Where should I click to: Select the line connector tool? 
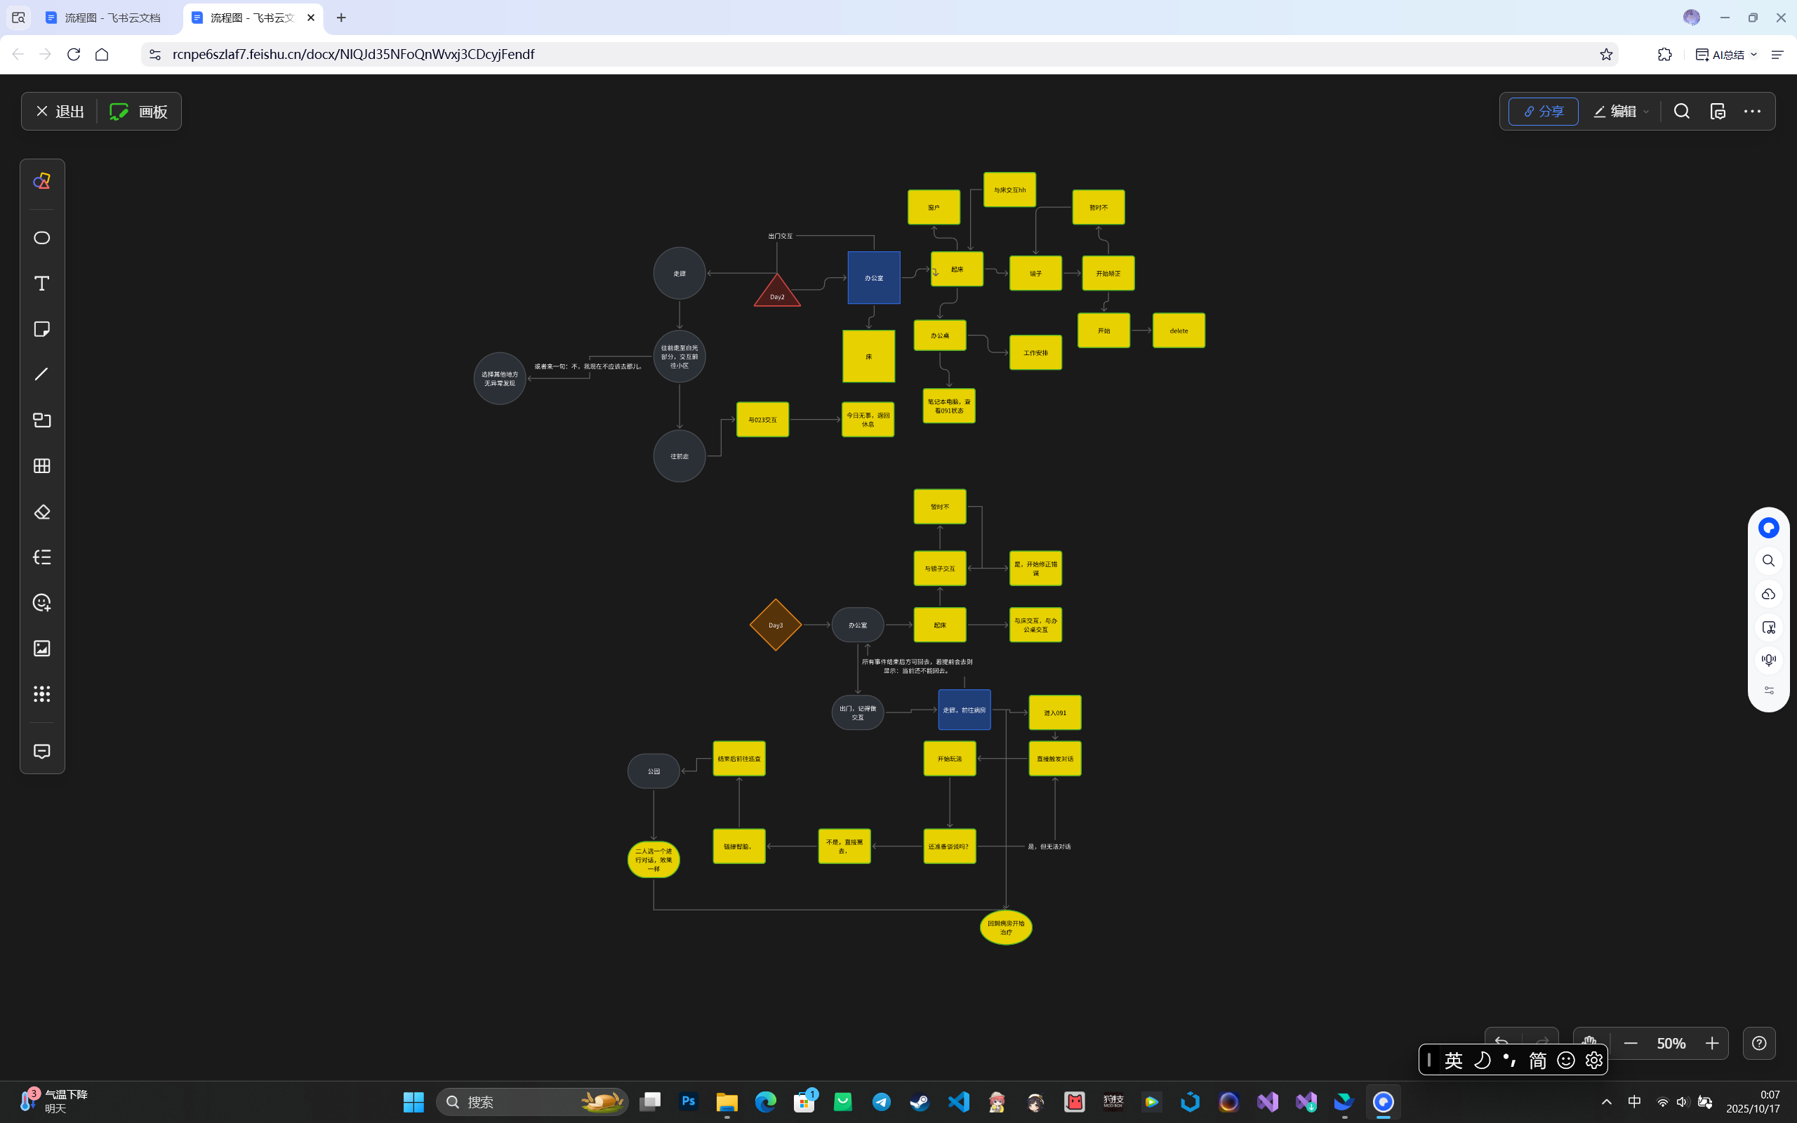[41, 374]
